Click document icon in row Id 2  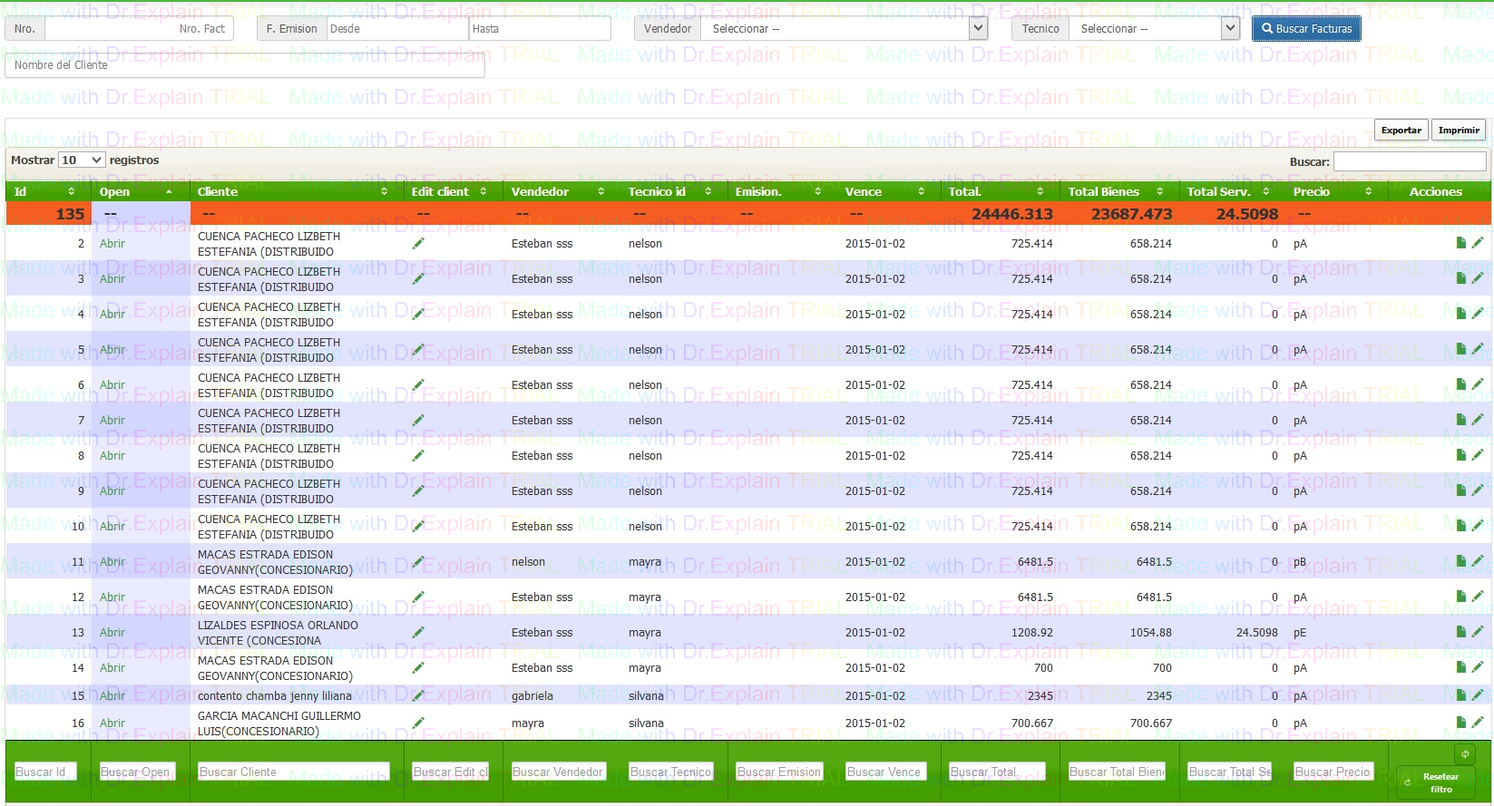[x=1460, y=243]
